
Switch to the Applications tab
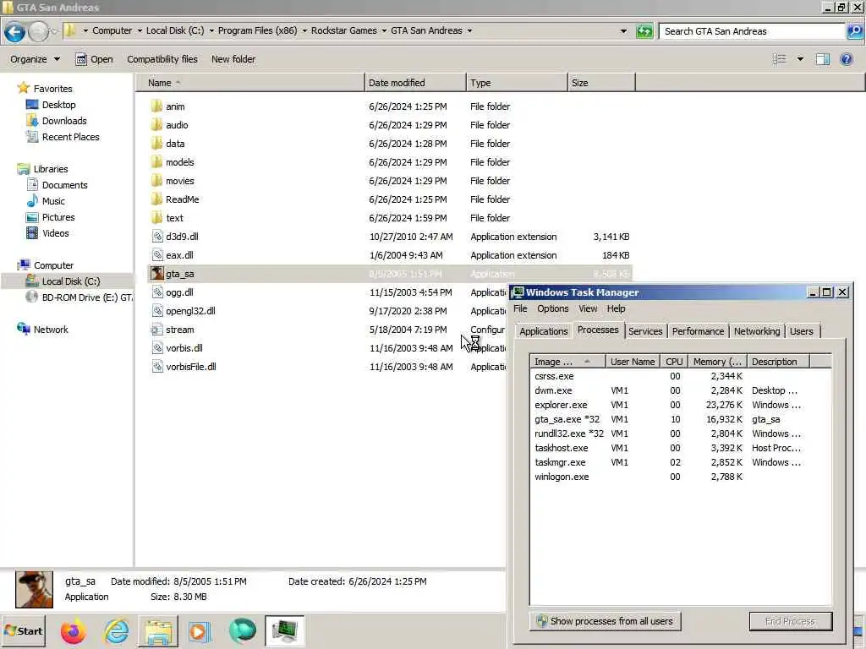pos(543,331)
